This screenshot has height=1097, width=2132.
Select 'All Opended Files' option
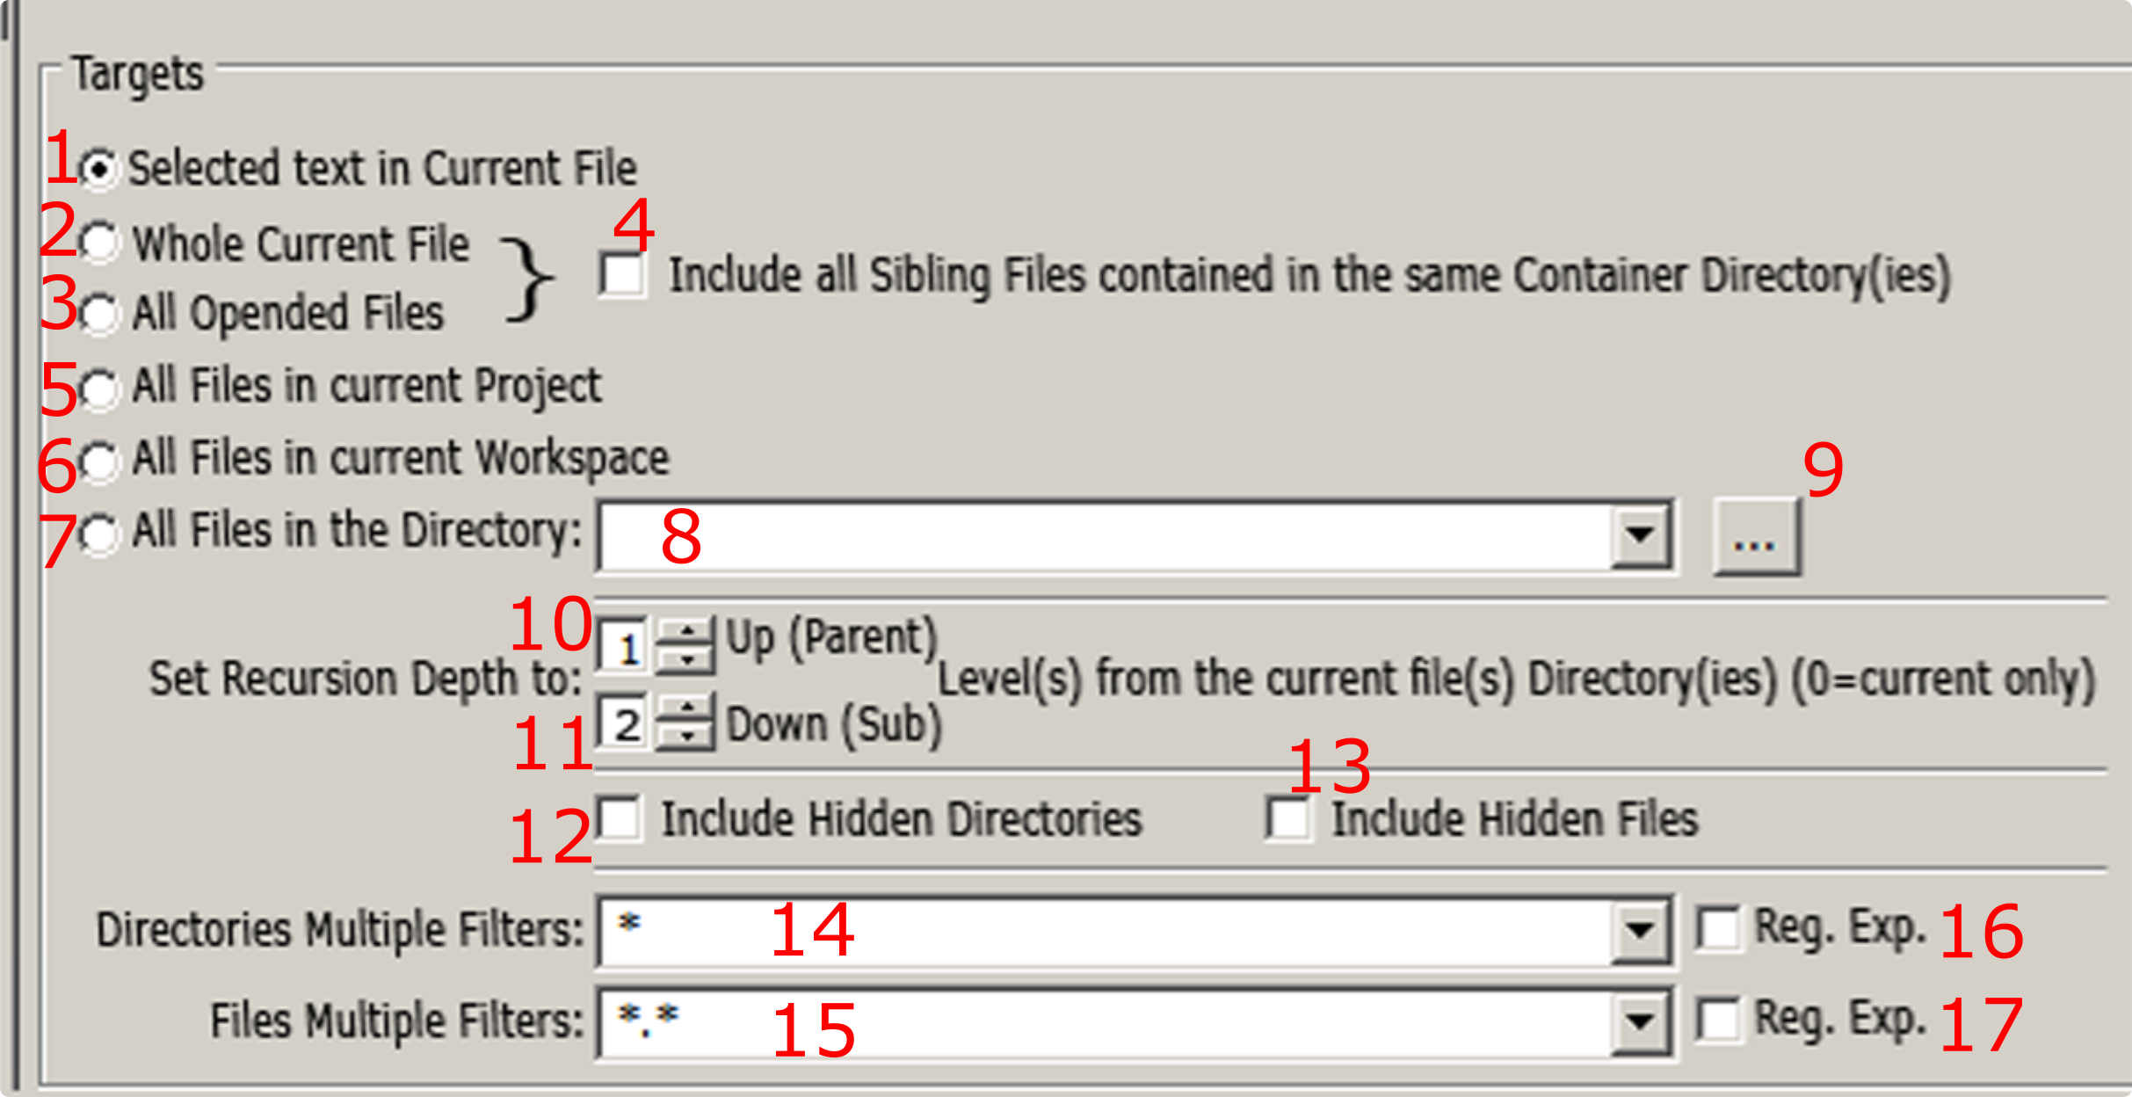[99, 313]
